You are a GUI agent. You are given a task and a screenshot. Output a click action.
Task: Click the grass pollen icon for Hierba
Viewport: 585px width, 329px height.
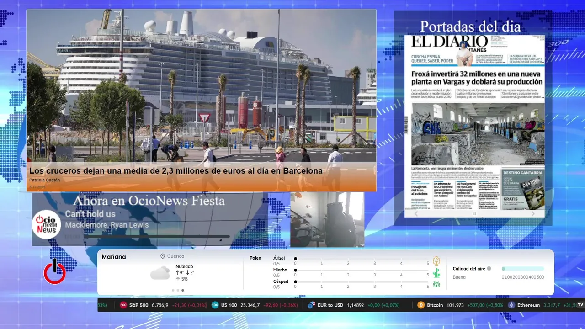point(436,273)
